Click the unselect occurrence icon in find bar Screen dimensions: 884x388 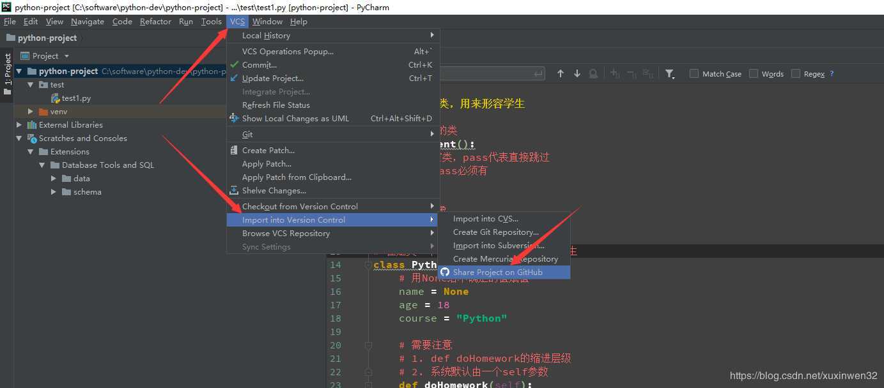(632, 74)
